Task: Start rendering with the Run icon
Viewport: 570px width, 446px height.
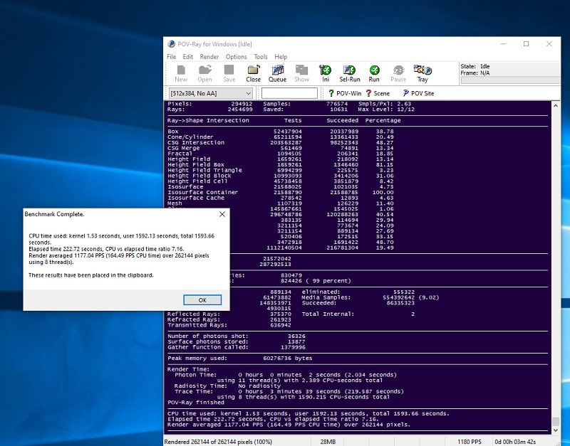Action: tap(374, 74)
